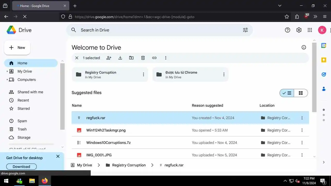Download Drive for desktop

21,167
